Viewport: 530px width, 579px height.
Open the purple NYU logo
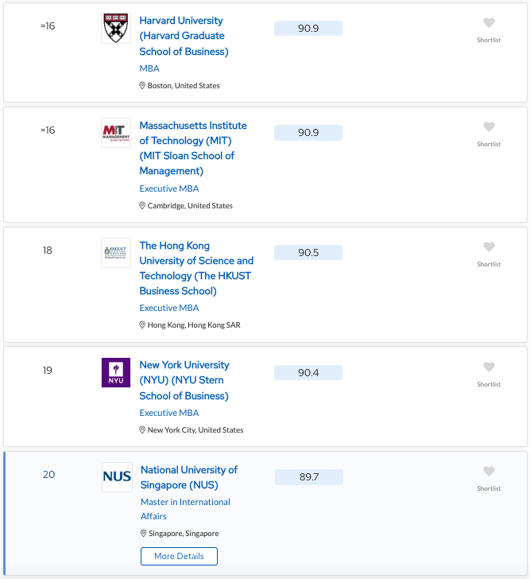[x=116, y=372]
